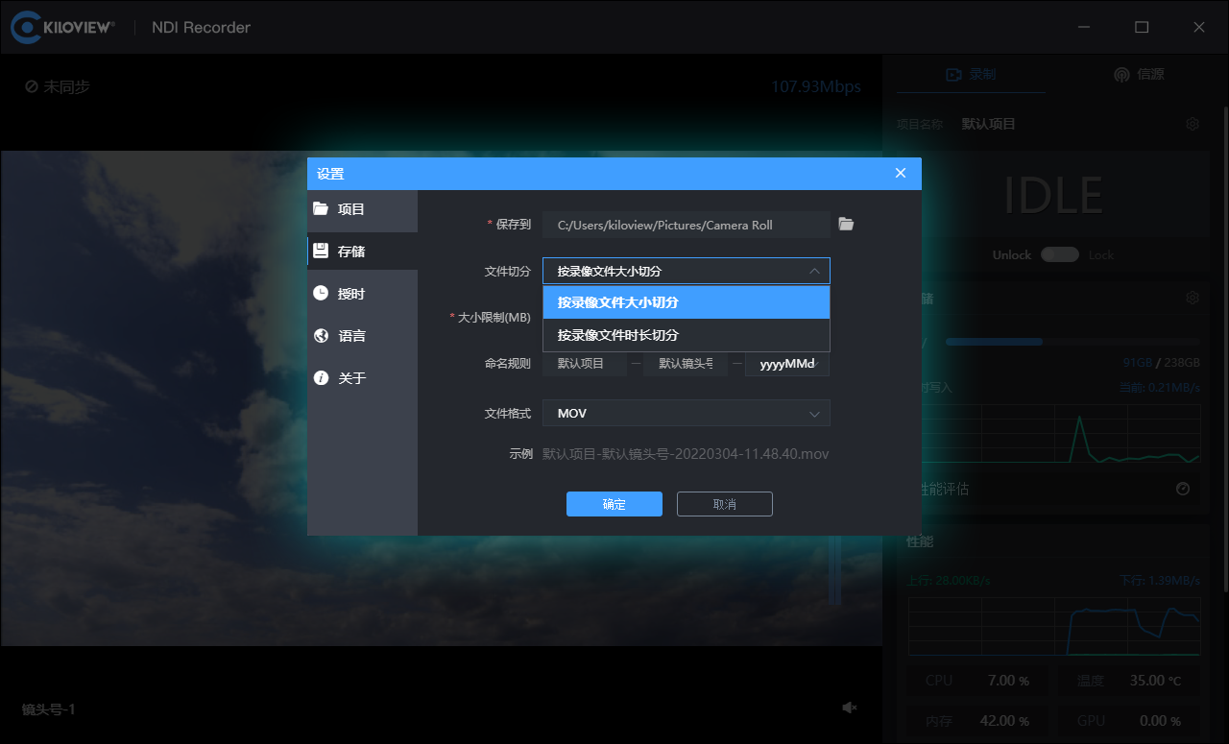This screenshot has height=744, width=1229.
Task: Open the 文件格式 MOV dropdown
Action: pyautogui.click(x=686, y=413)
